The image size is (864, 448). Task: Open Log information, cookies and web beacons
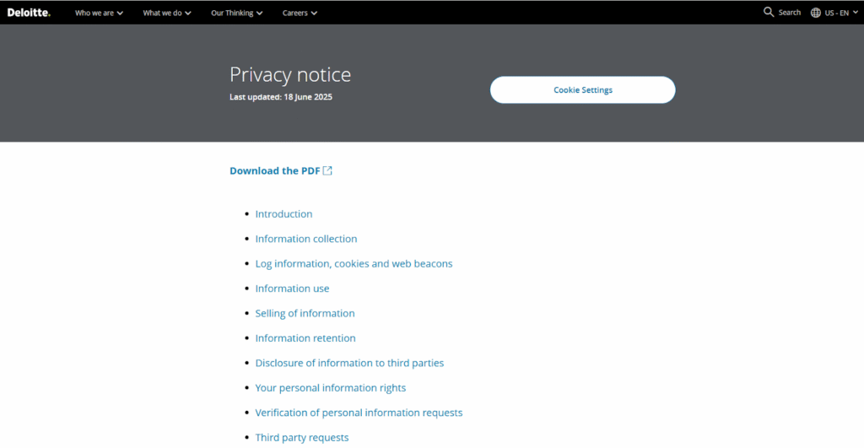click(x=354, y=264)
